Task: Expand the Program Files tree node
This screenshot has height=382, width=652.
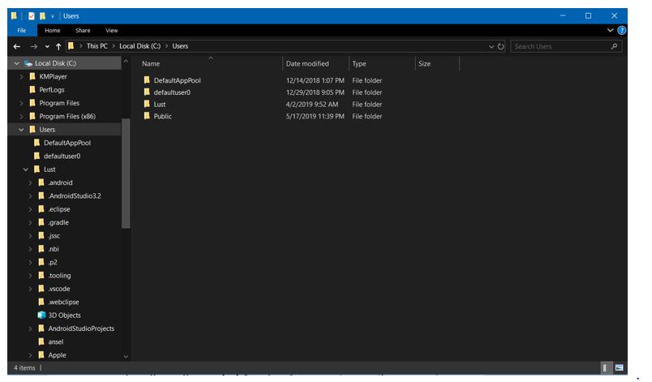Action: [x=22, y=103]
